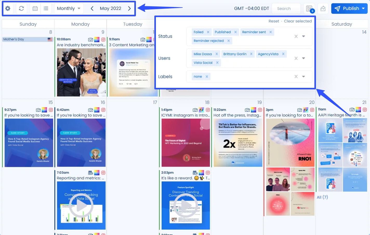Go back a month with the left chevron

[92, 8]
